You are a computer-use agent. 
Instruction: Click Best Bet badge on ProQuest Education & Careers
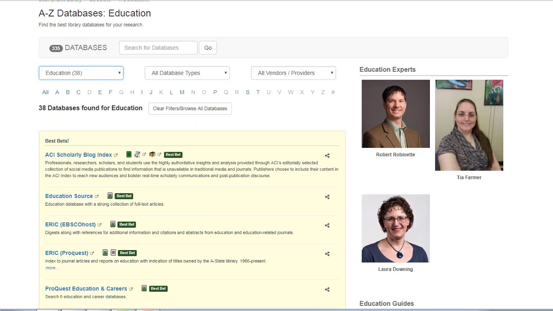158,289
